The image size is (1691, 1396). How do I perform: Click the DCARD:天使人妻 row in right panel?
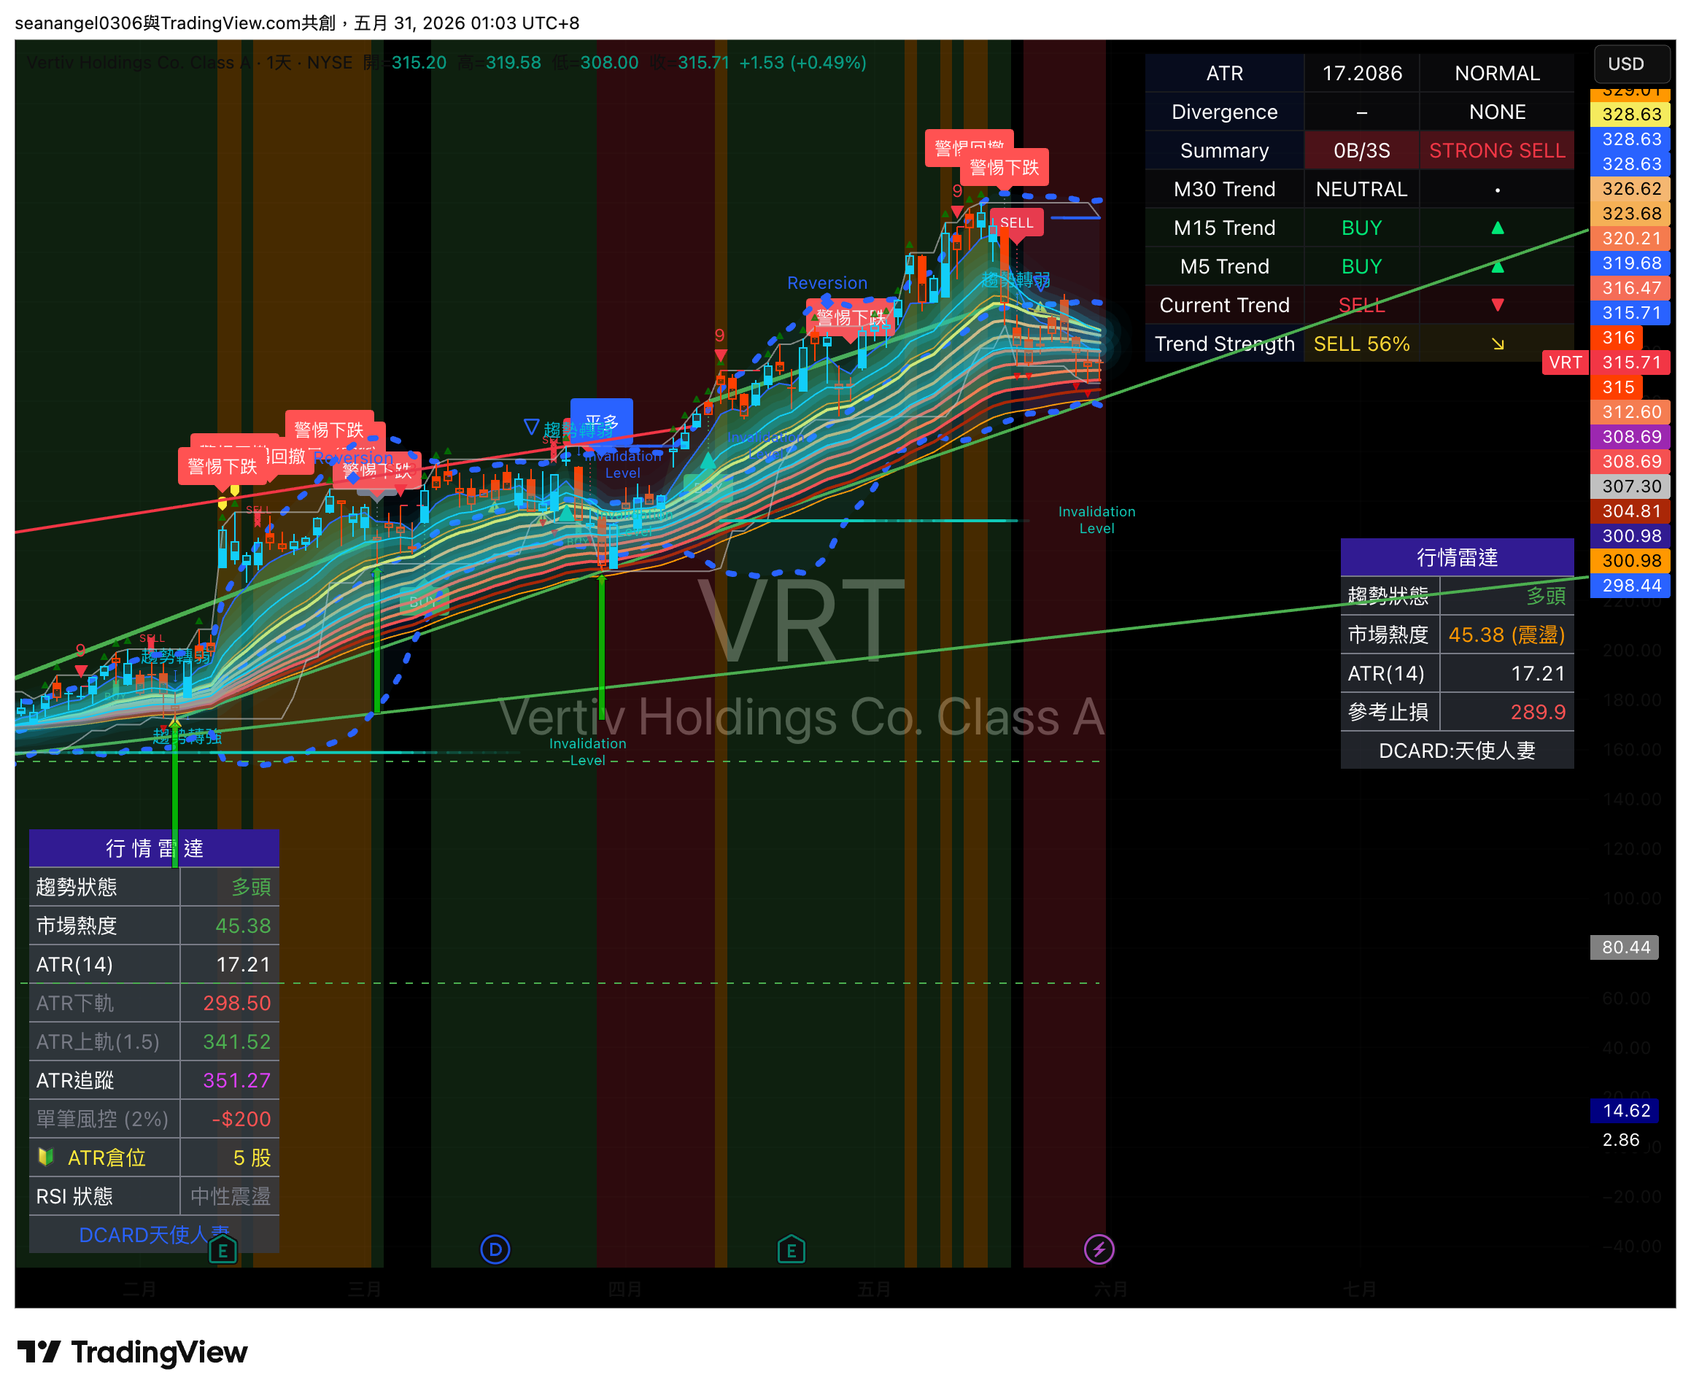coord(1456,751)
